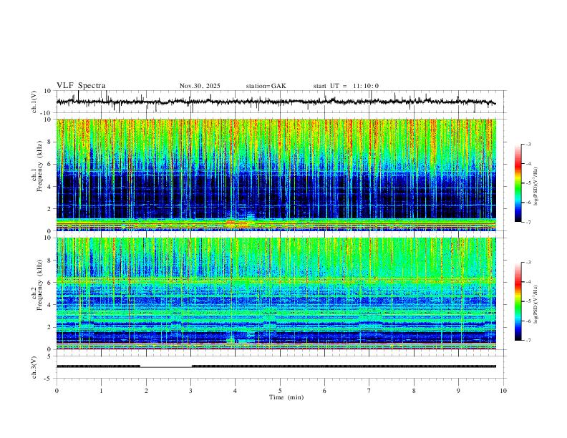Click the "7" tick on the time axis
Screen dimensions: 567x438
[369, 391]
